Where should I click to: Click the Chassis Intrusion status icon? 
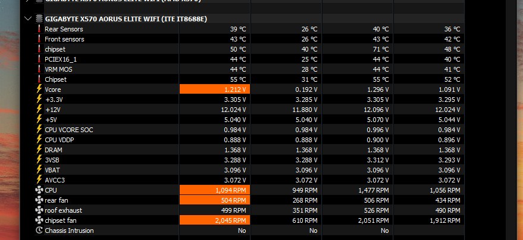click(39, 231)
